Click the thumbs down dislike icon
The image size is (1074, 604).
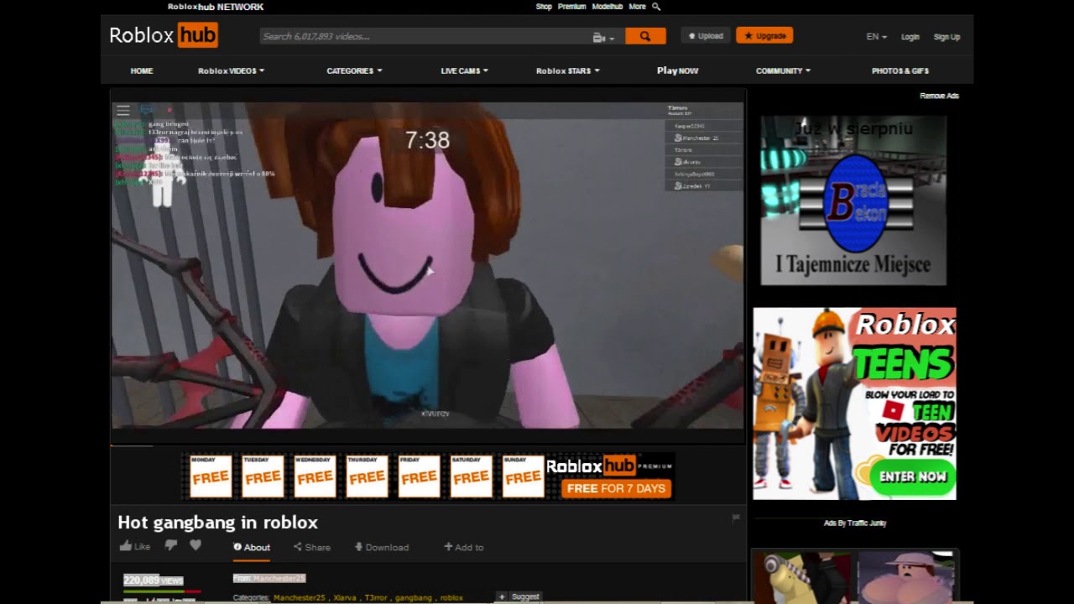[171, 546]
